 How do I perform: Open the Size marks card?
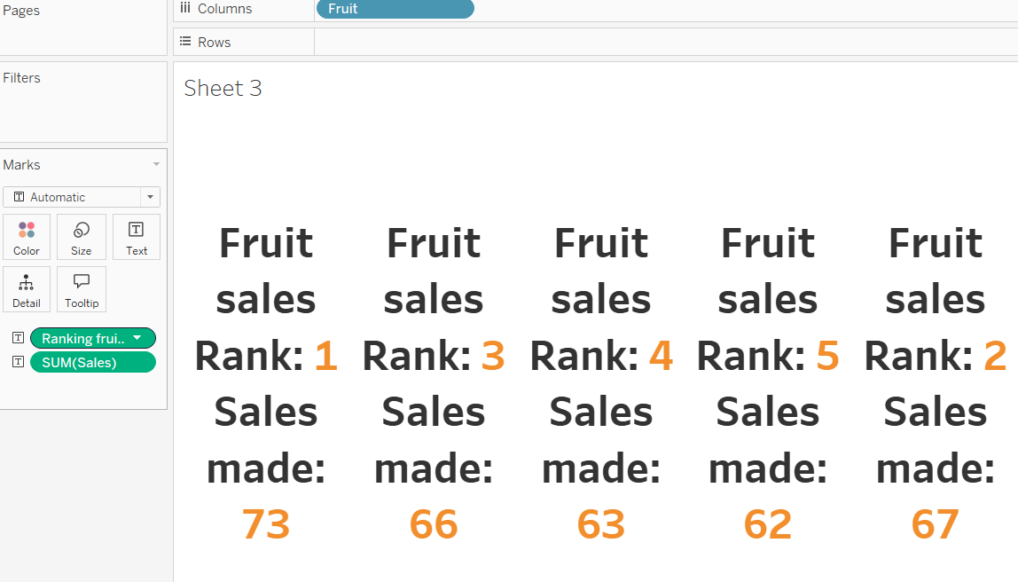[82, 237]
